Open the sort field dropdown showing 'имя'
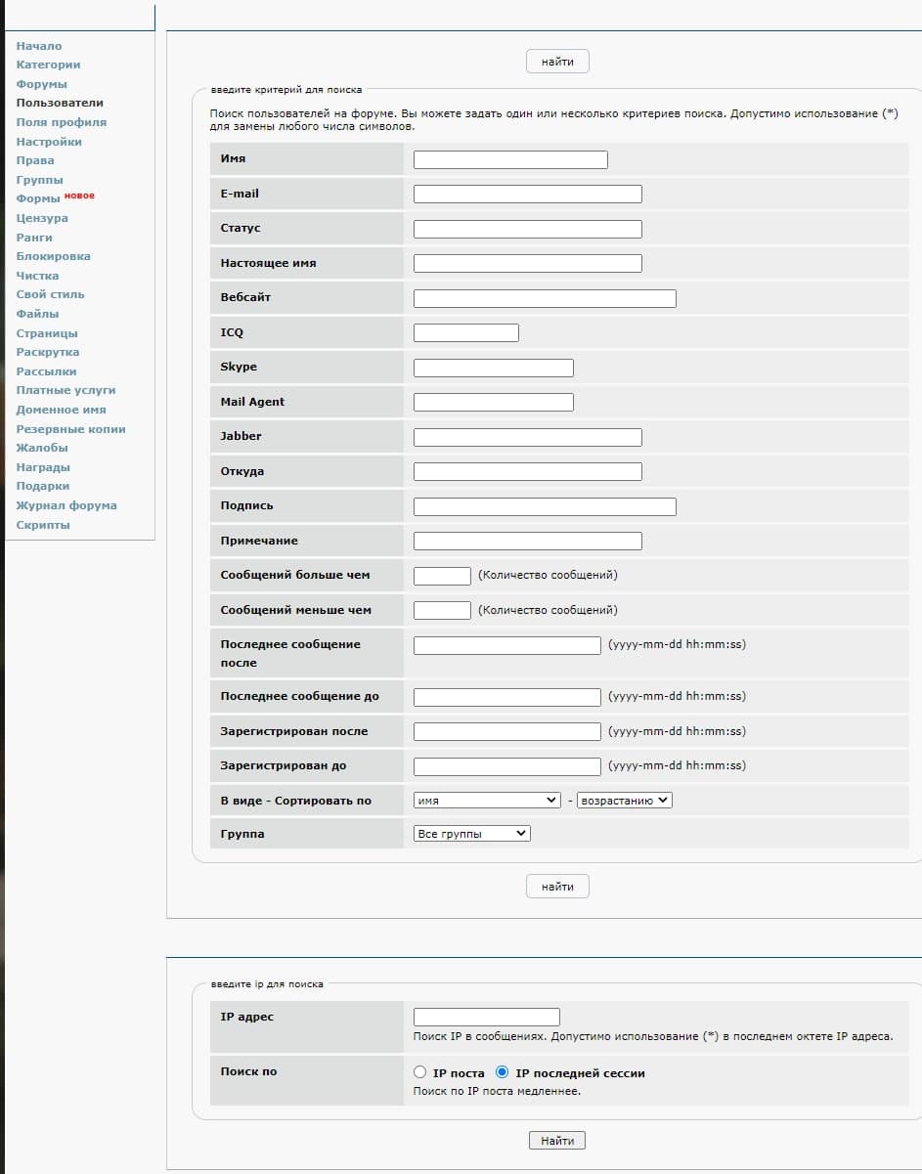The width and height of the screenshot is (922, 1174). click(486, 800)
